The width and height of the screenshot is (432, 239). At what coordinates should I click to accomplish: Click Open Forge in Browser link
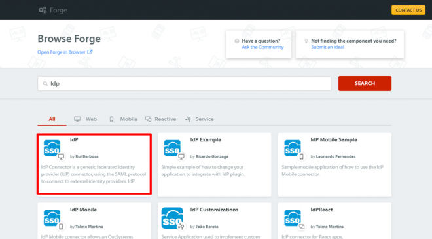coord(62,52)
